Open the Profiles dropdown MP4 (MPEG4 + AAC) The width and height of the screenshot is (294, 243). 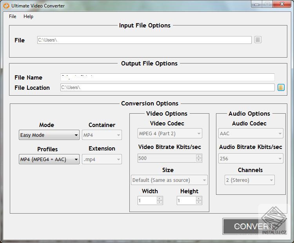pyautogui.click(x=49, y=160)
